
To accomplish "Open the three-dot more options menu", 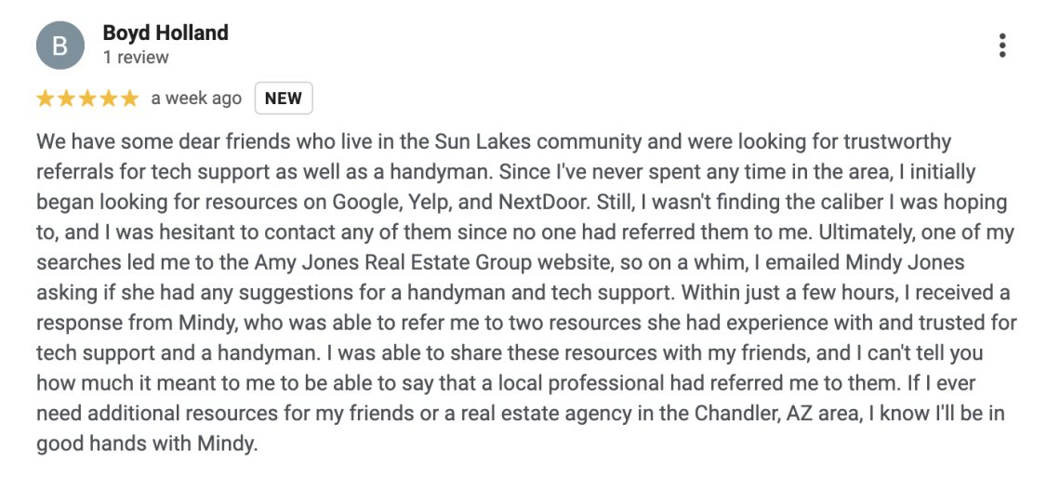I will click(x=1001, y=46).
